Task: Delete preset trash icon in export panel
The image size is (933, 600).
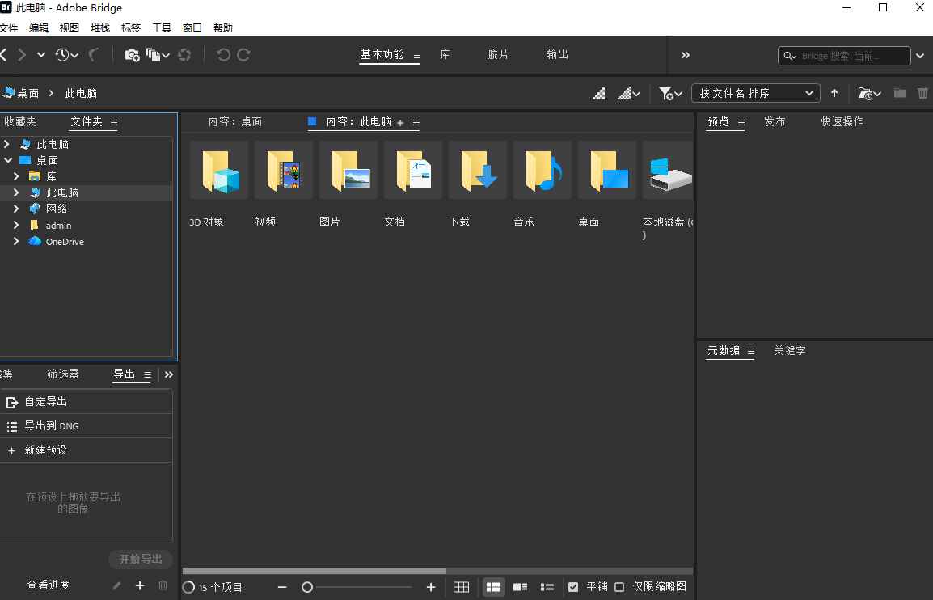Action: pyautogui.click(x=163, y=585)
